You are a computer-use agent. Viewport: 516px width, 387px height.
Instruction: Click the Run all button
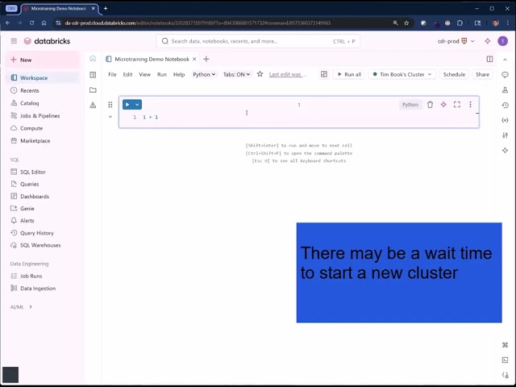tap(348, 74)
